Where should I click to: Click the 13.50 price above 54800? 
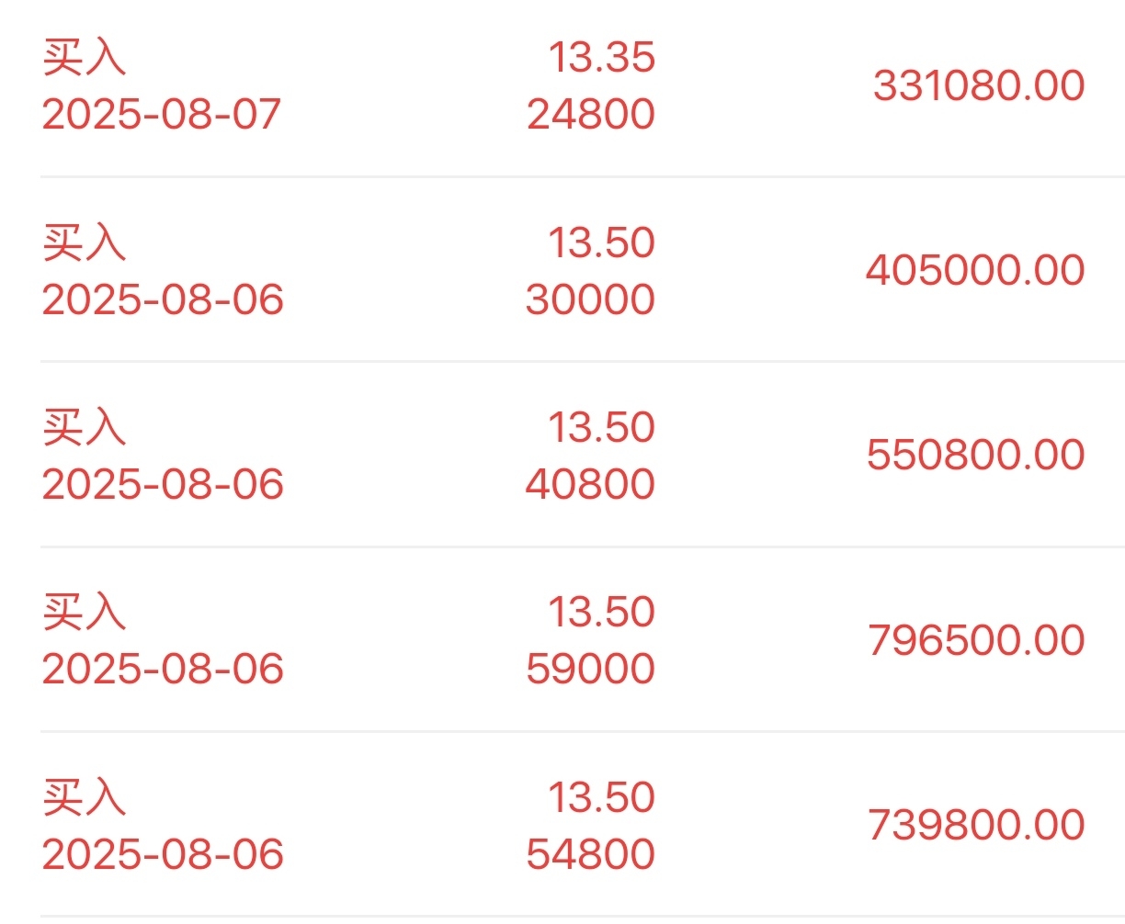601,797
